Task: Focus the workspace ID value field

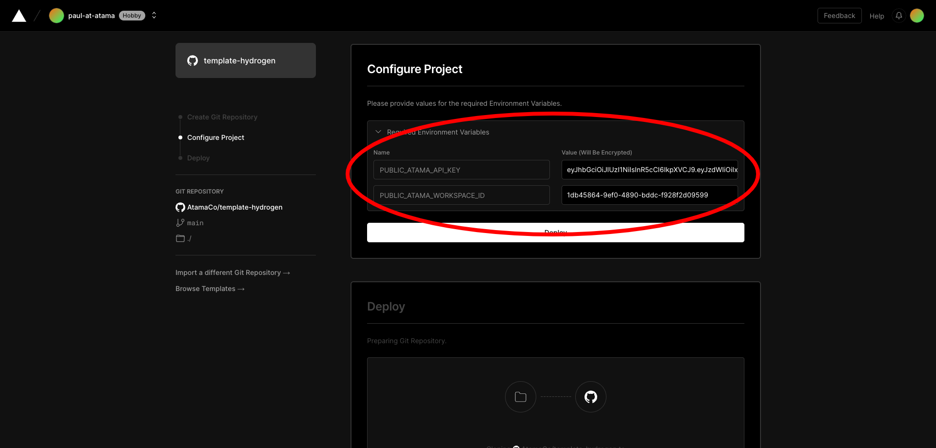Action: 650,195
